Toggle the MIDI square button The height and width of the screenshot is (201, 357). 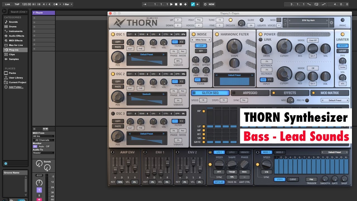click(279, 20)
